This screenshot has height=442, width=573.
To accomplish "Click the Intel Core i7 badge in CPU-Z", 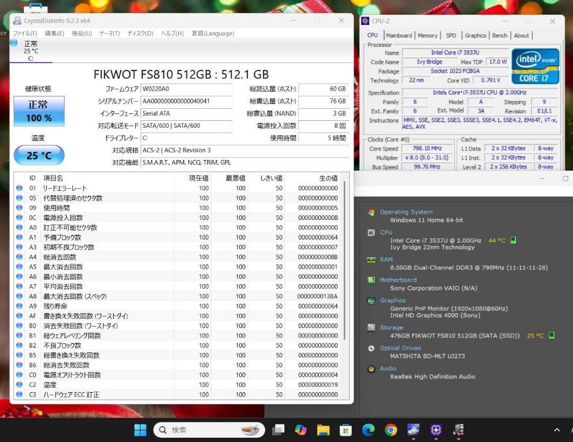I will tap(535, 65).
